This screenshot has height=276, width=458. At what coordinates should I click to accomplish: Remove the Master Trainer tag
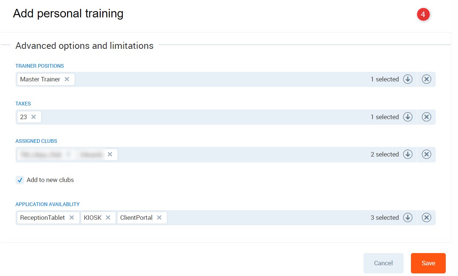67,79
